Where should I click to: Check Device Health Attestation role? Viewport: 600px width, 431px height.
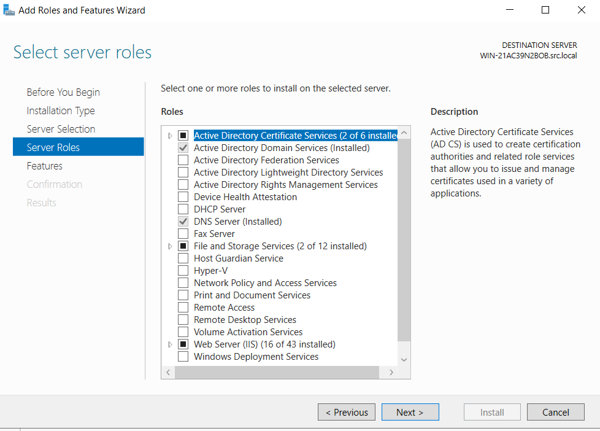pos(183,197)
